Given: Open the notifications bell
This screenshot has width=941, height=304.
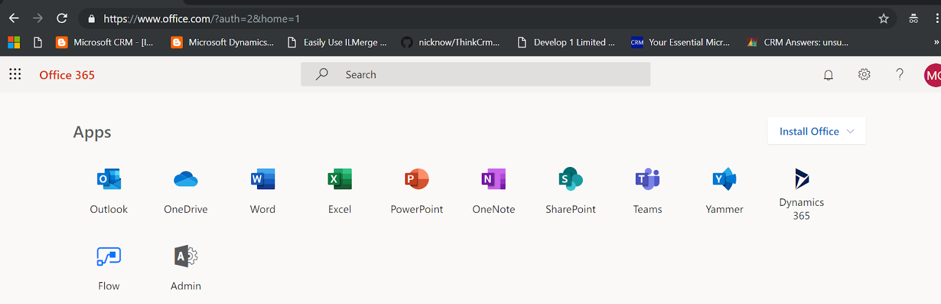Looking at the screenshot, I should (x=828, y=75).
